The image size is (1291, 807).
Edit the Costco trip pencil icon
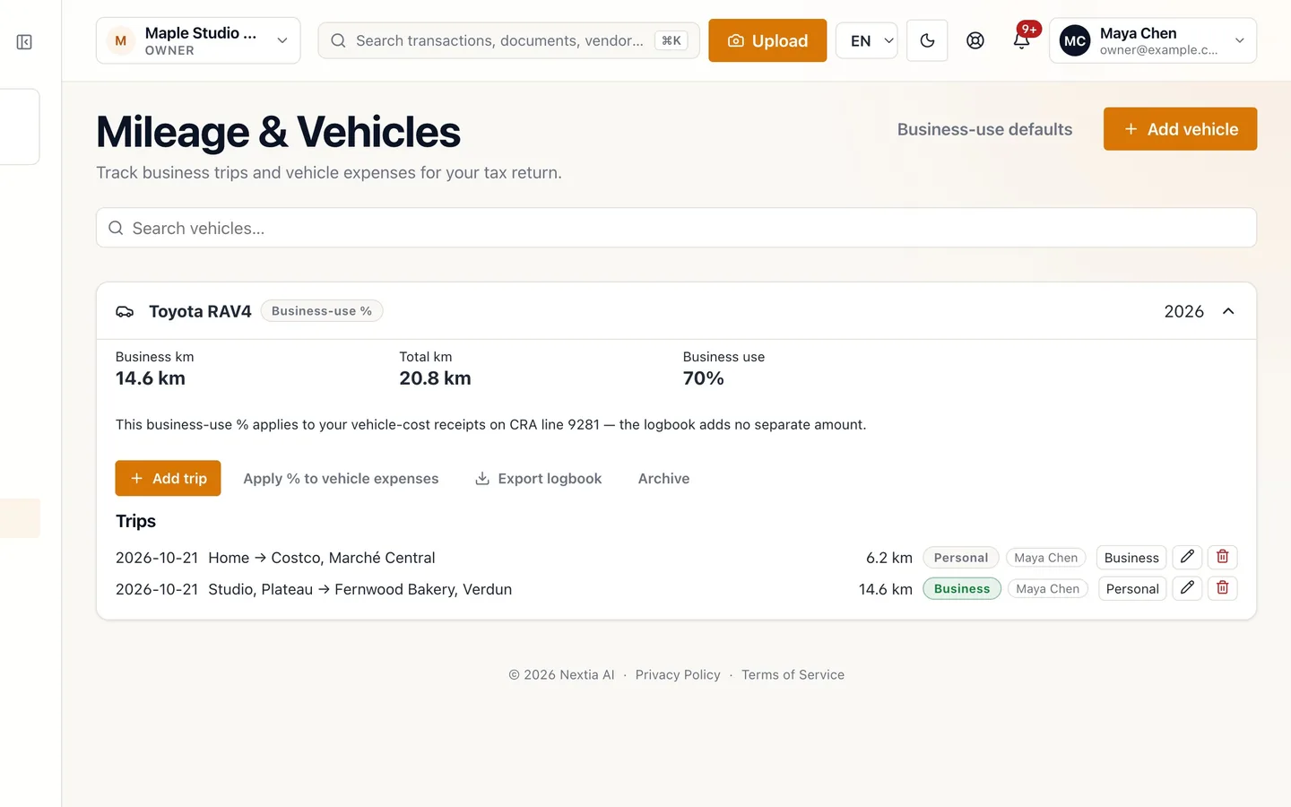1187,557
